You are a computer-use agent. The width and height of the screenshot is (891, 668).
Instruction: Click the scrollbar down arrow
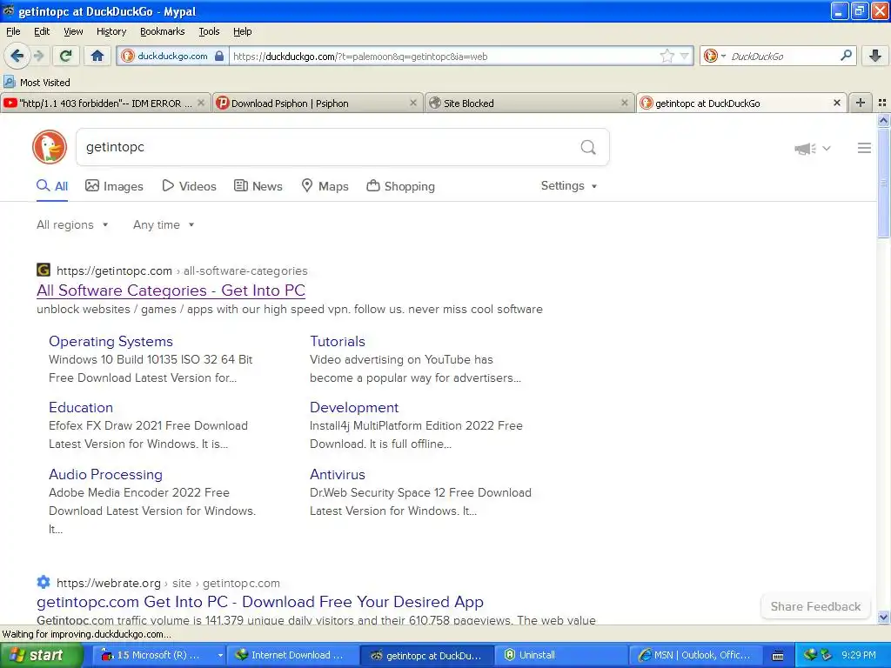883,617
